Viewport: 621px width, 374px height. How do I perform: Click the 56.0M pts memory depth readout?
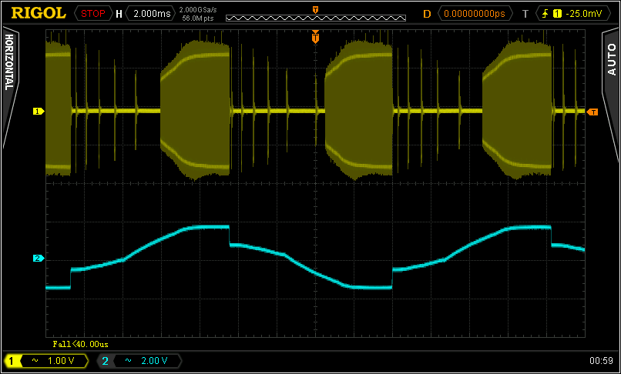coord(198,18)
